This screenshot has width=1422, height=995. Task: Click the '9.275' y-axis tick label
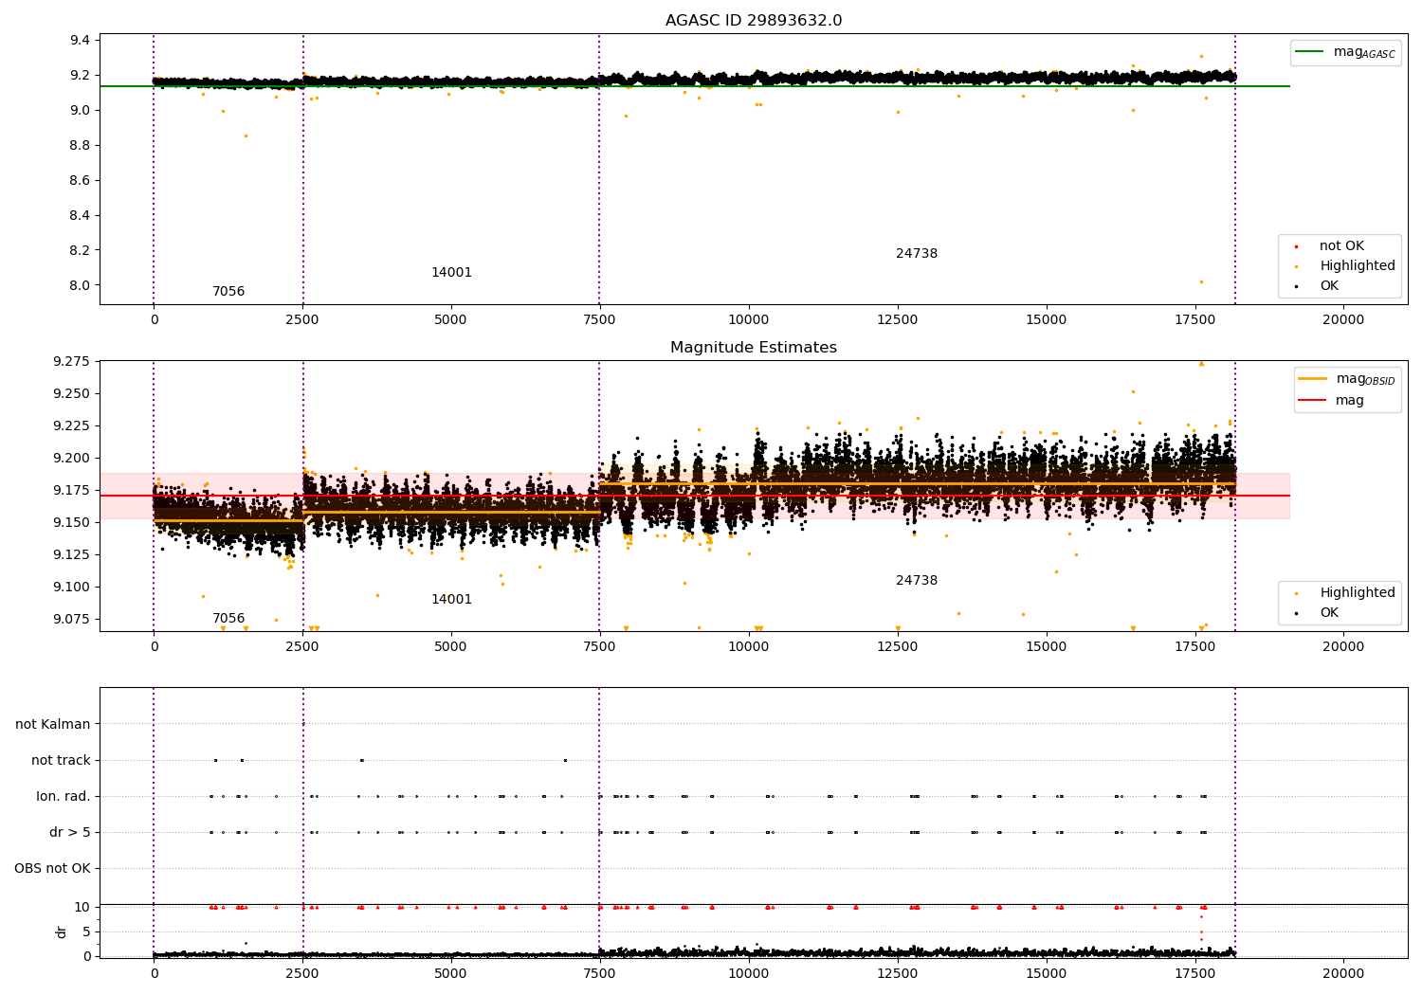point(73,362)
